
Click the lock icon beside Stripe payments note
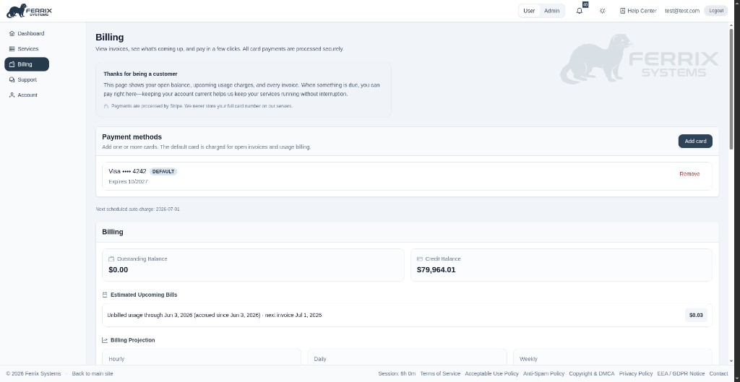[x=106, y=106]
